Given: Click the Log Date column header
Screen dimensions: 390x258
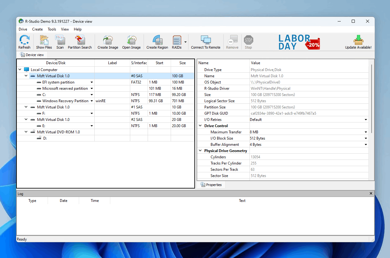Looking at the screenshot, I should [64, 201].
